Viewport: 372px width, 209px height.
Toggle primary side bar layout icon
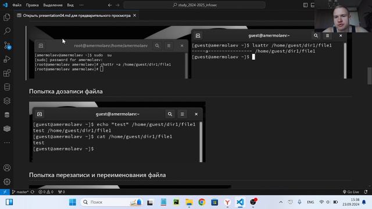tap(305, 5)
